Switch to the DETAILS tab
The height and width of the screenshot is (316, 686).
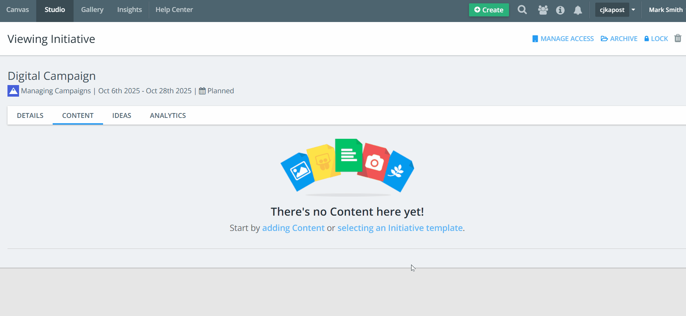click(30, 116)
